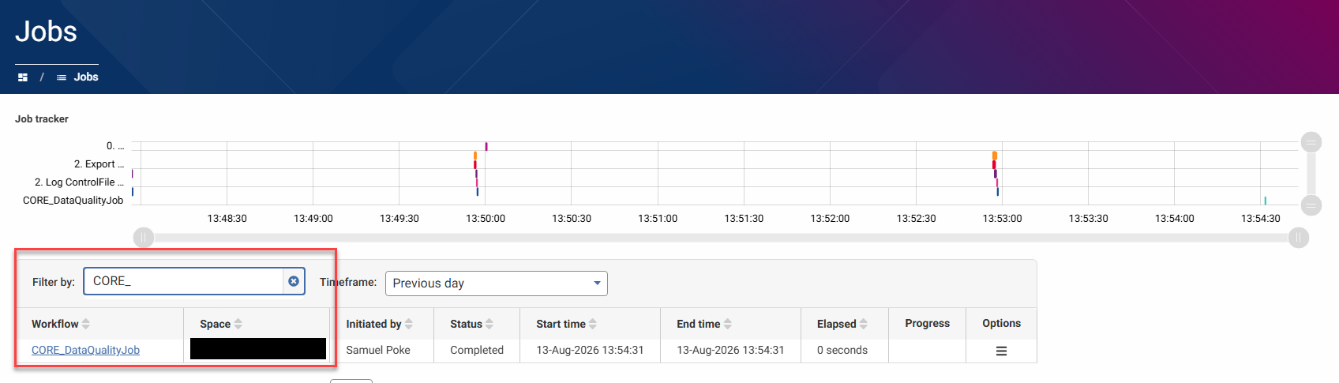Viewport: 1339px width, 383px height.
Task: Select the teal job marker near 13:54:30
Action: tap(1265, 201)
